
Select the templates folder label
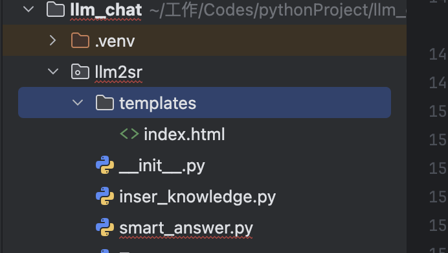(158, 103)
